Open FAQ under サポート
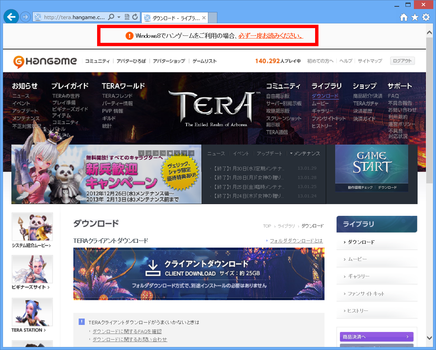 (x=393, y=96)
